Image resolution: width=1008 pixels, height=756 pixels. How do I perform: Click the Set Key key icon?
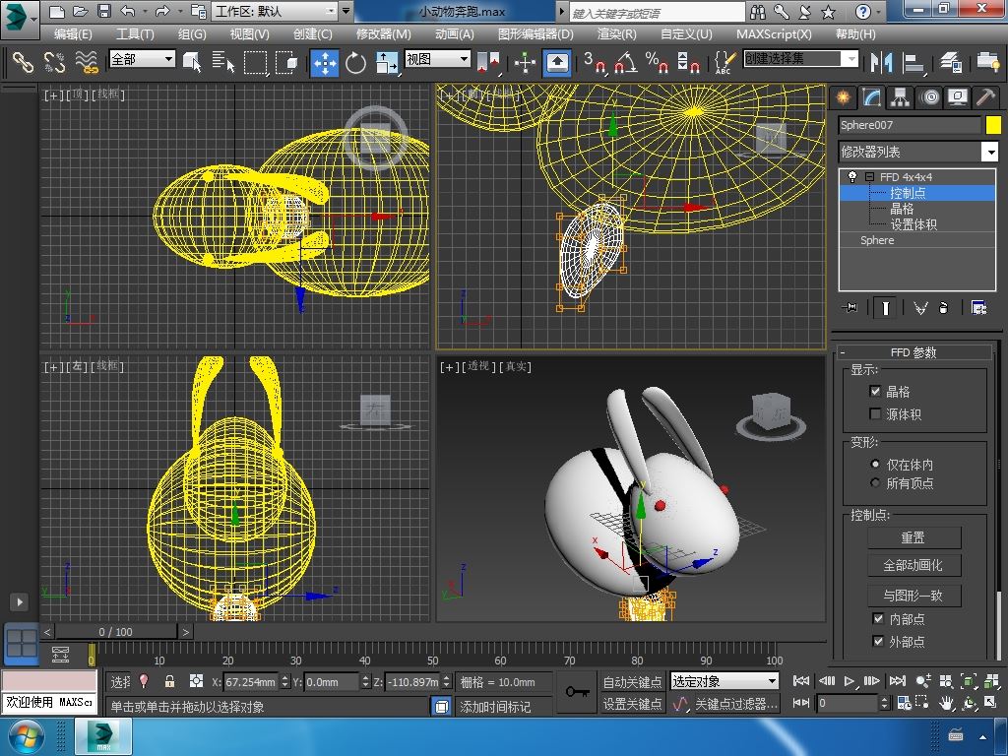click(578, 692)
